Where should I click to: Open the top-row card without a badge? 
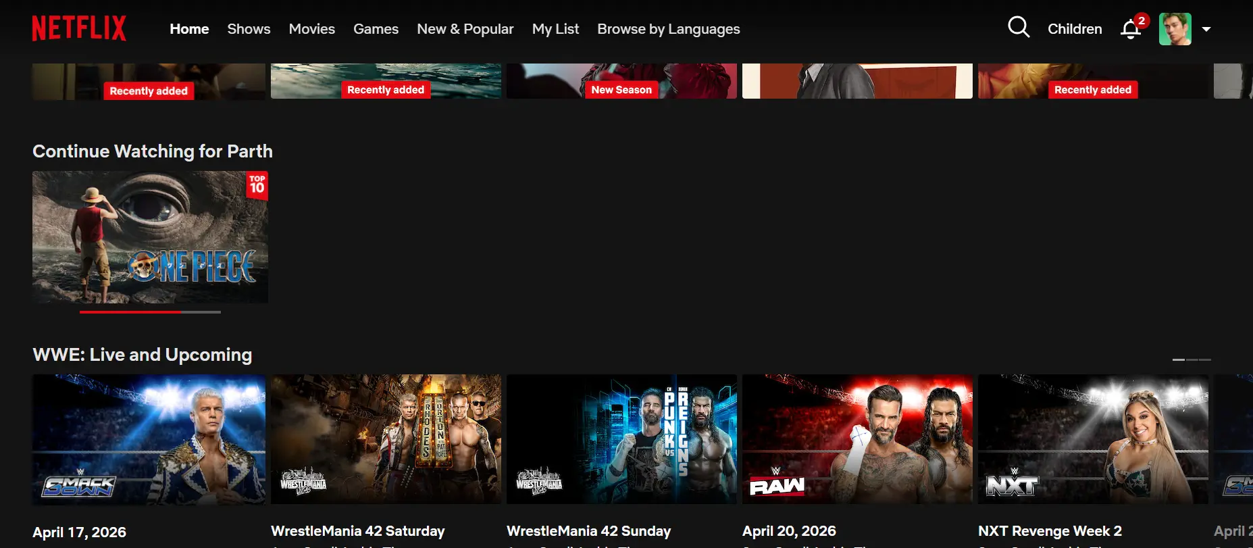857,81
